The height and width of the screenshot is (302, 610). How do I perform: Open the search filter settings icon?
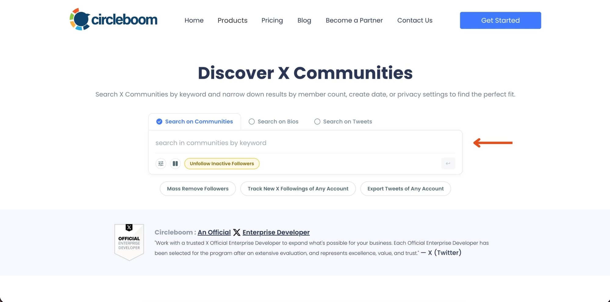161,163
